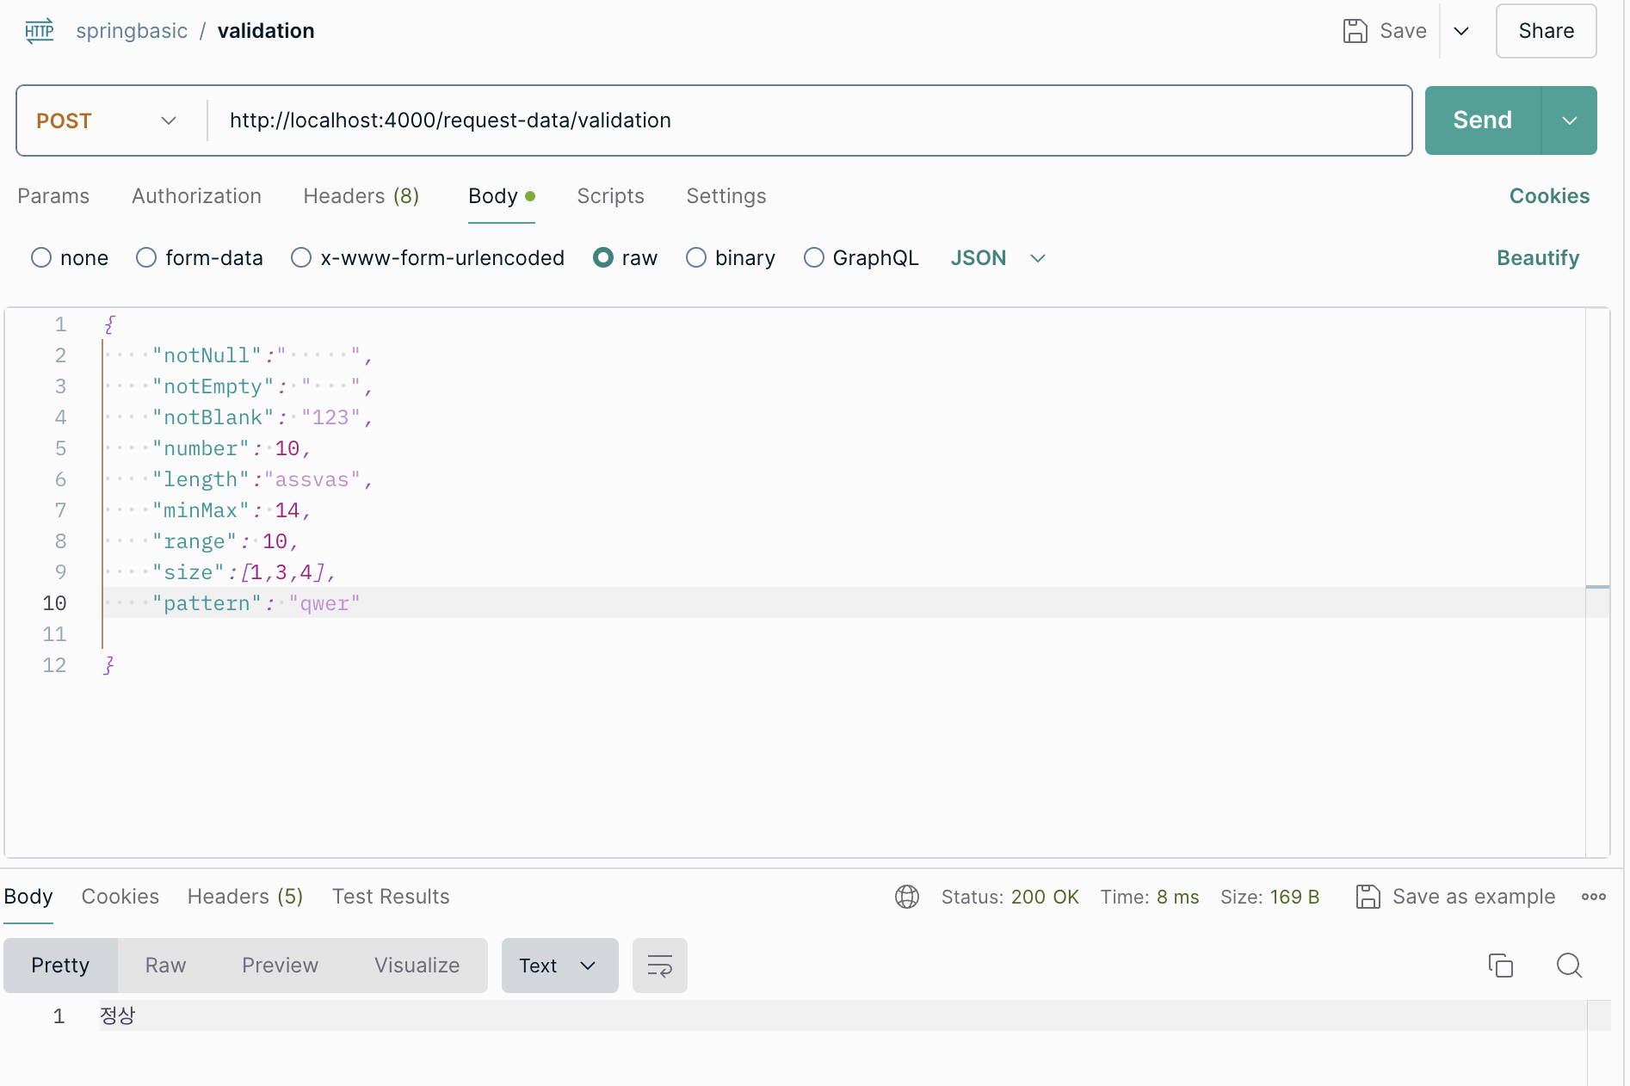
Task: Open the request Settings tab
Action: click(x=726, y=196)
